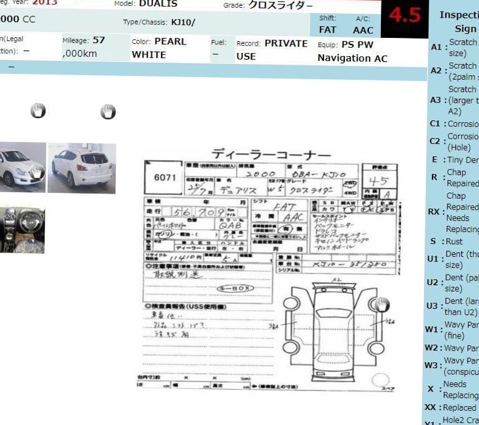Click the U1 Dent legend entry
This screenshot has height=425, width=479.
click(x=453, y=259)
